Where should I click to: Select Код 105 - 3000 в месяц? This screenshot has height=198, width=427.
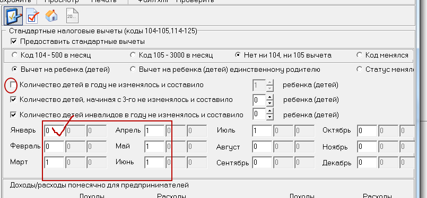pyautogui.click(x=133, y=55)
